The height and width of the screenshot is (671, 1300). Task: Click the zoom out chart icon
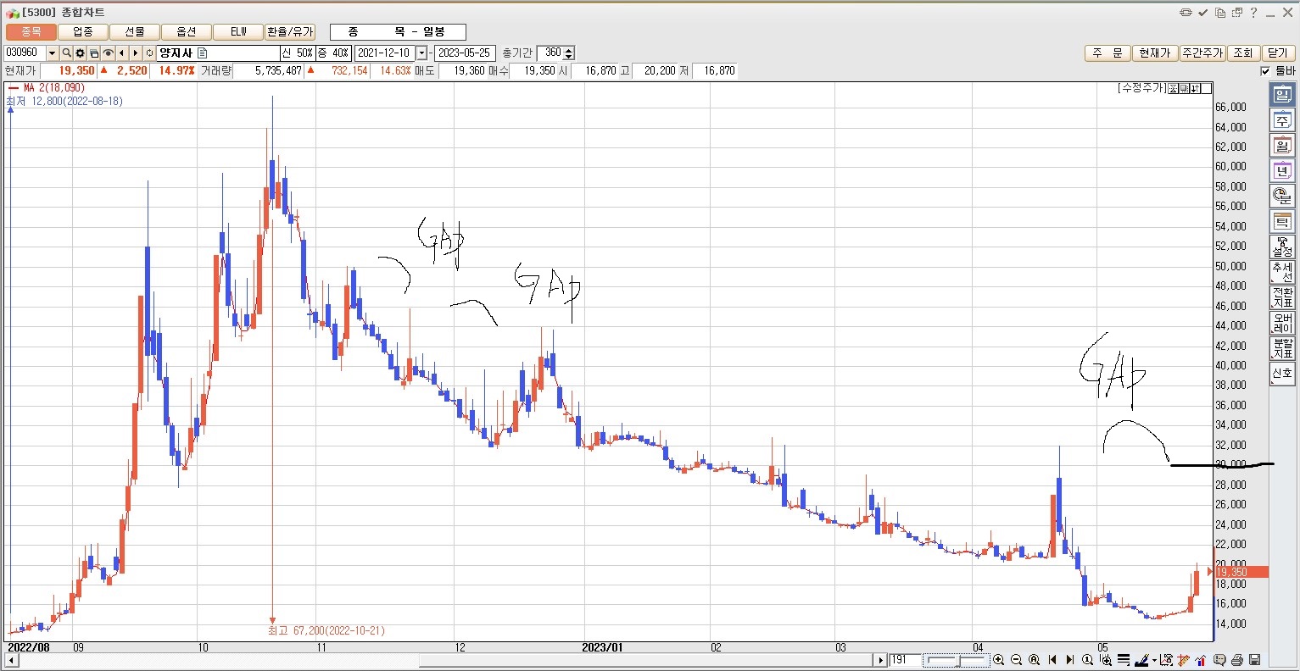pyautogui.click(x=1016, y=660)
